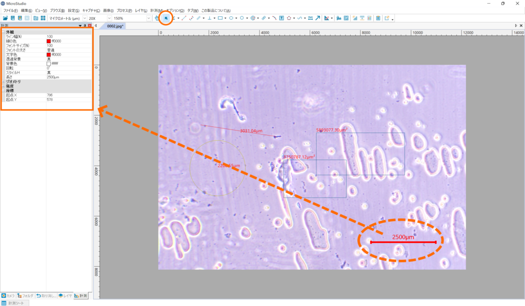Screen dimensions: 525x306
Task: Select the text annotation tool
Action: click(x=281, y=18)
